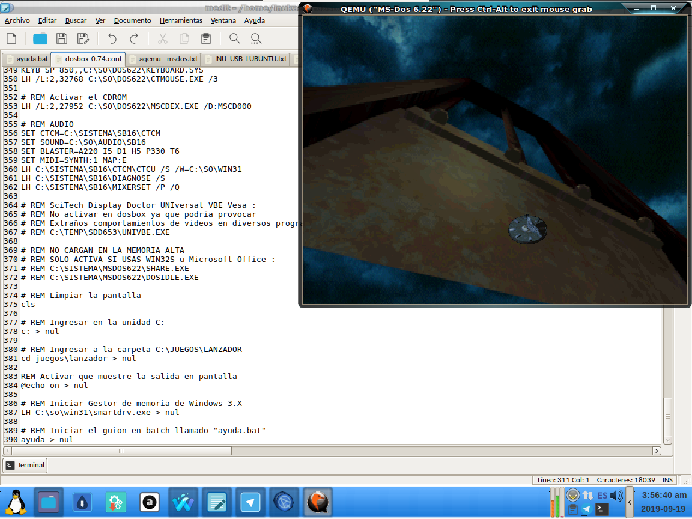Click 'Línea: 311 Col: 1' status entry

coord(563,480)
